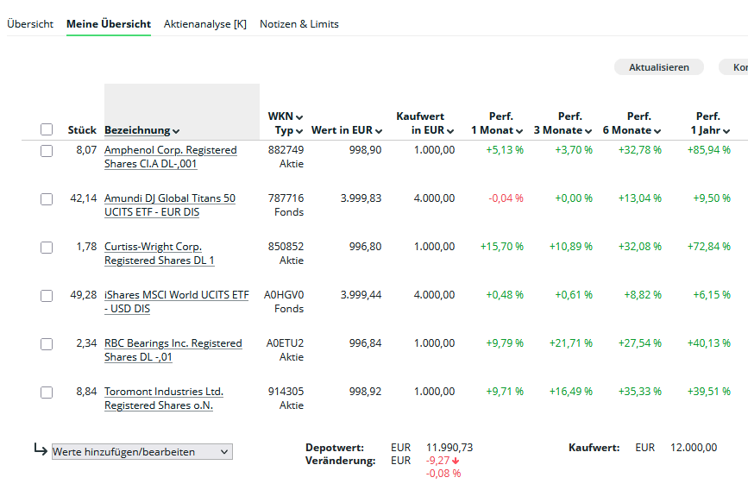This screenshot has width=748, height=490.
Task: Click Wert value 996,80
Action: (x=366, y=247)
